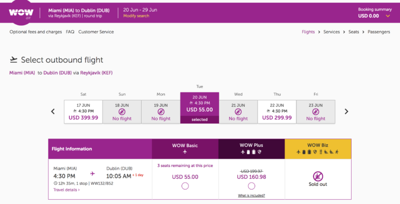Show later dates with the right arrow
This screenshot has height=204, width=400.
(346, 112)
